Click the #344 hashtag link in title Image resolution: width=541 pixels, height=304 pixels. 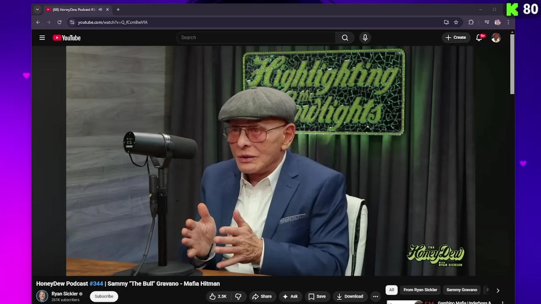[x=96, y=284]
